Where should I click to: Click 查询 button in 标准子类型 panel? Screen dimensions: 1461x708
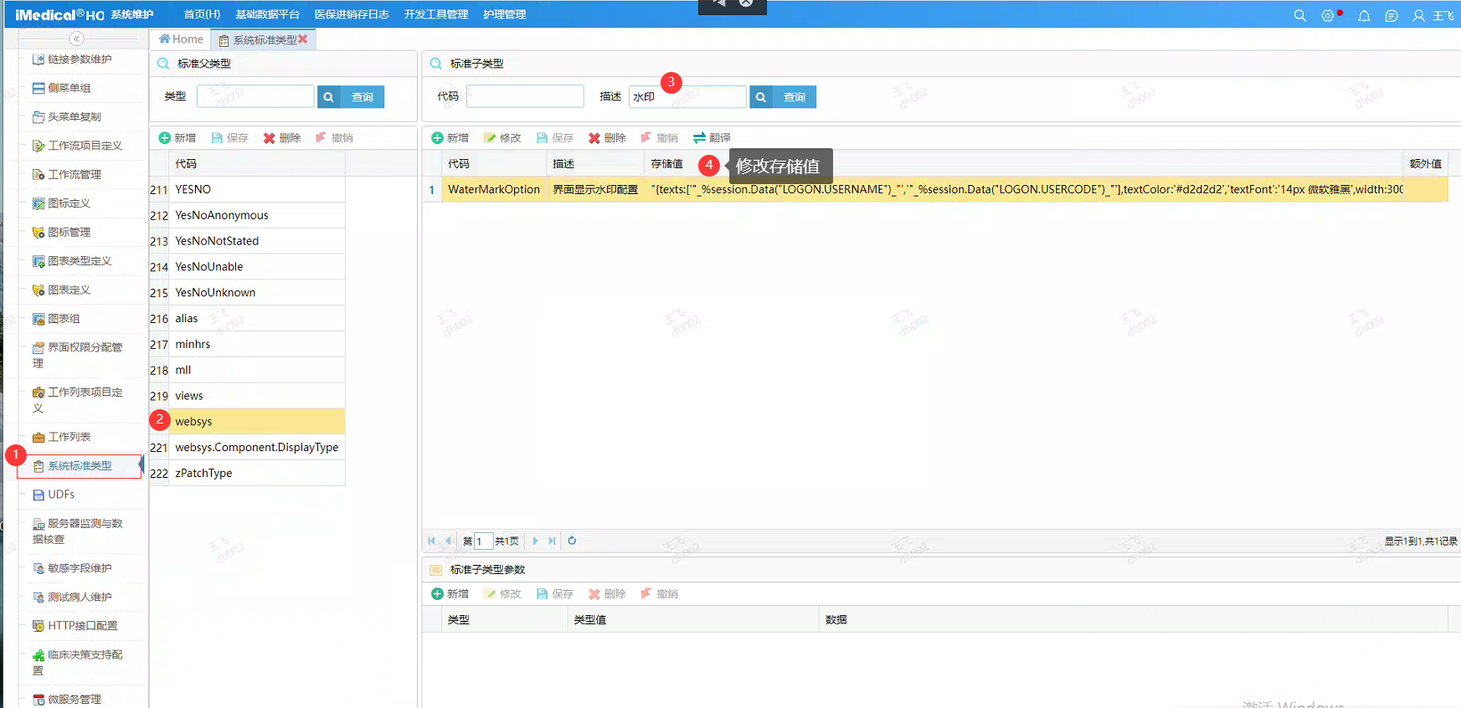(783, 97)
